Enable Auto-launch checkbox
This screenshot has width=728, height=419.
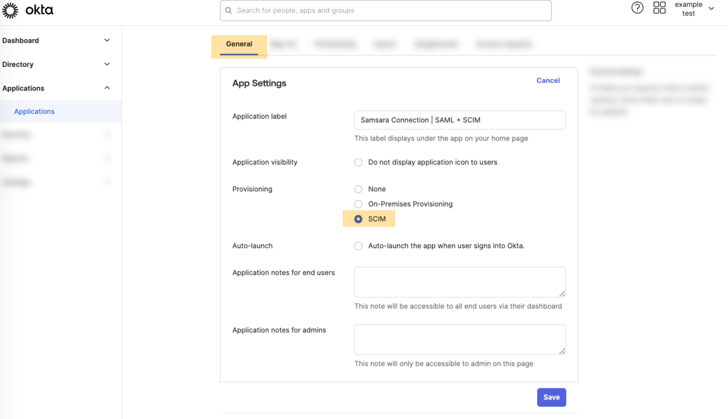(358, 246)
